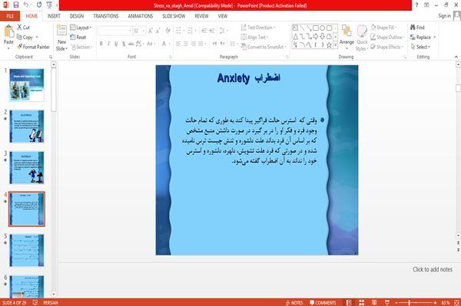Image resolution: width=461 pixels, height=306 pixels.
Task: Expand the shapes gallery More arrow
Action: (335, 45)
